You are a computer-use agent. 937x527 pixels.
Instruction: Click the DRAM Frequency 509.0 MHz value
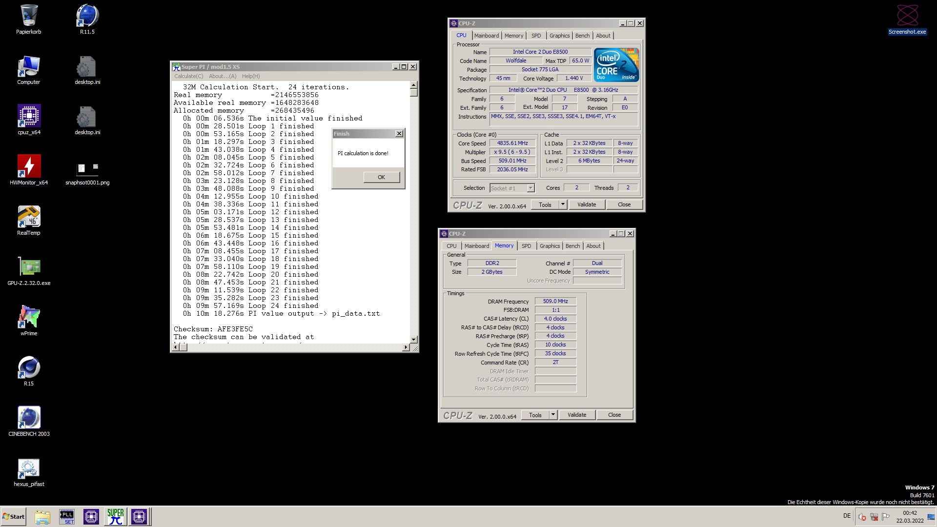click(555, 302)
